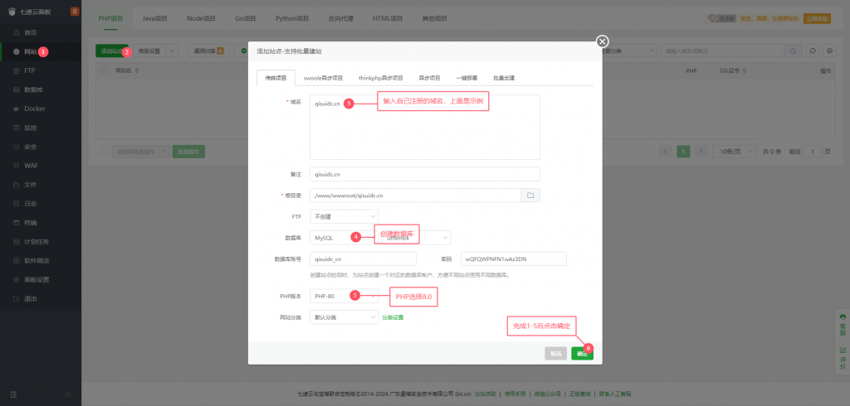Click the 密码 input field
Screen dimensions: 850x406
point(513,259)
